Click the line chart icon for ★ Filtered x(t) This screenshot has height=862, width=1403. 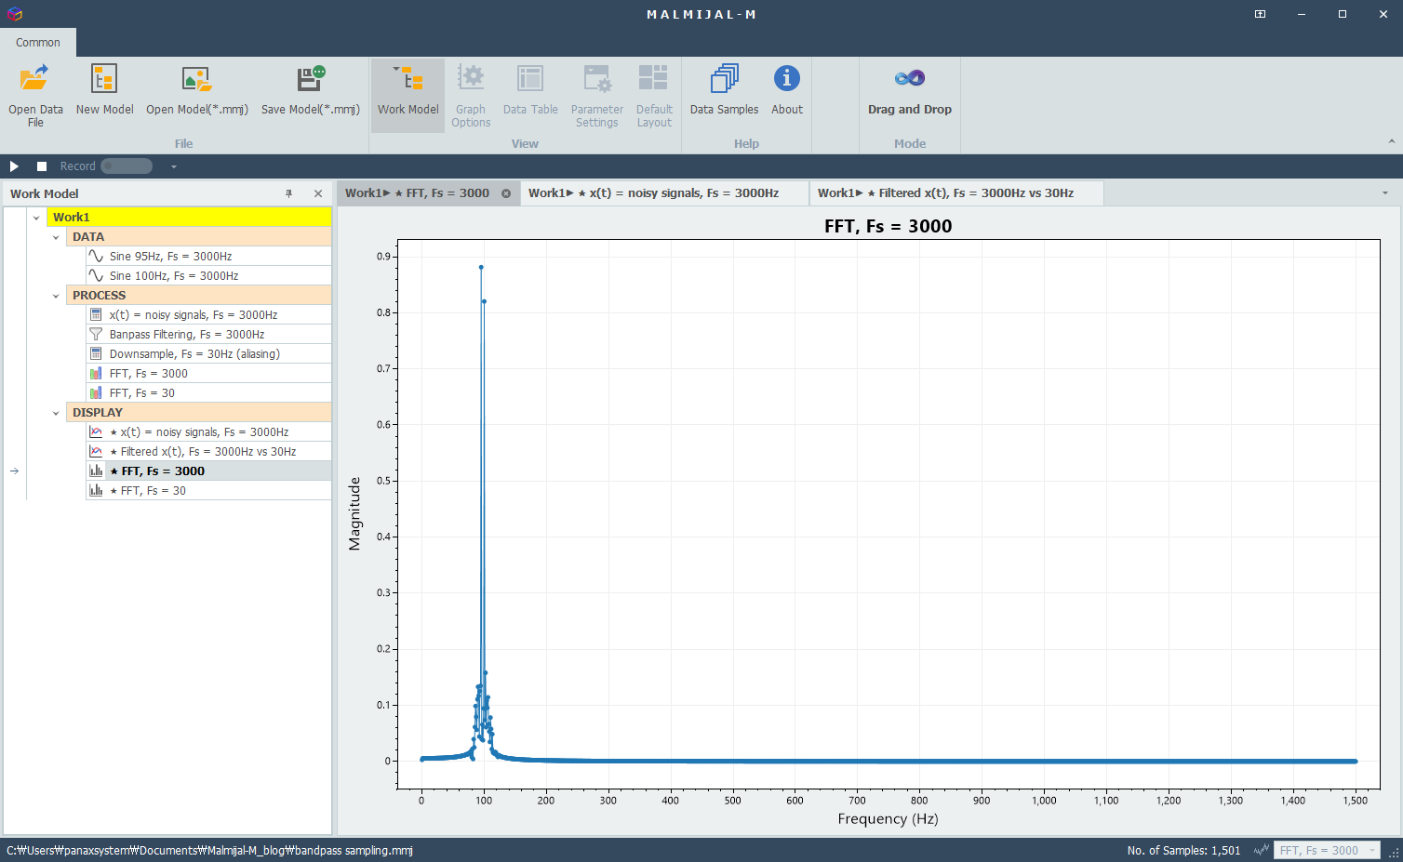tap(96, 451)
